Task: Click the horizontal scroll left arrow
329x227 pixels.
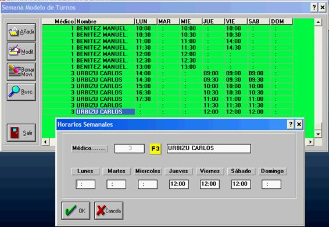Action: coord(45,142)
